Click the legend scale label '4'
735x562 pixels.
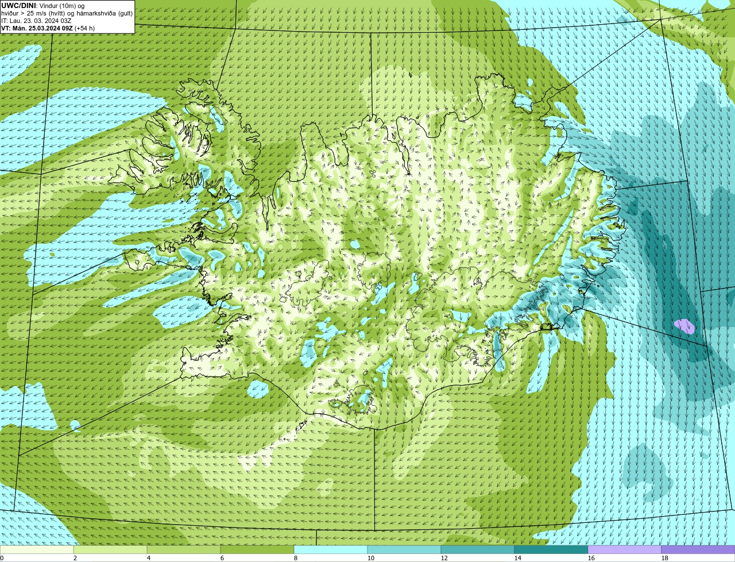[x=149, y=558]
